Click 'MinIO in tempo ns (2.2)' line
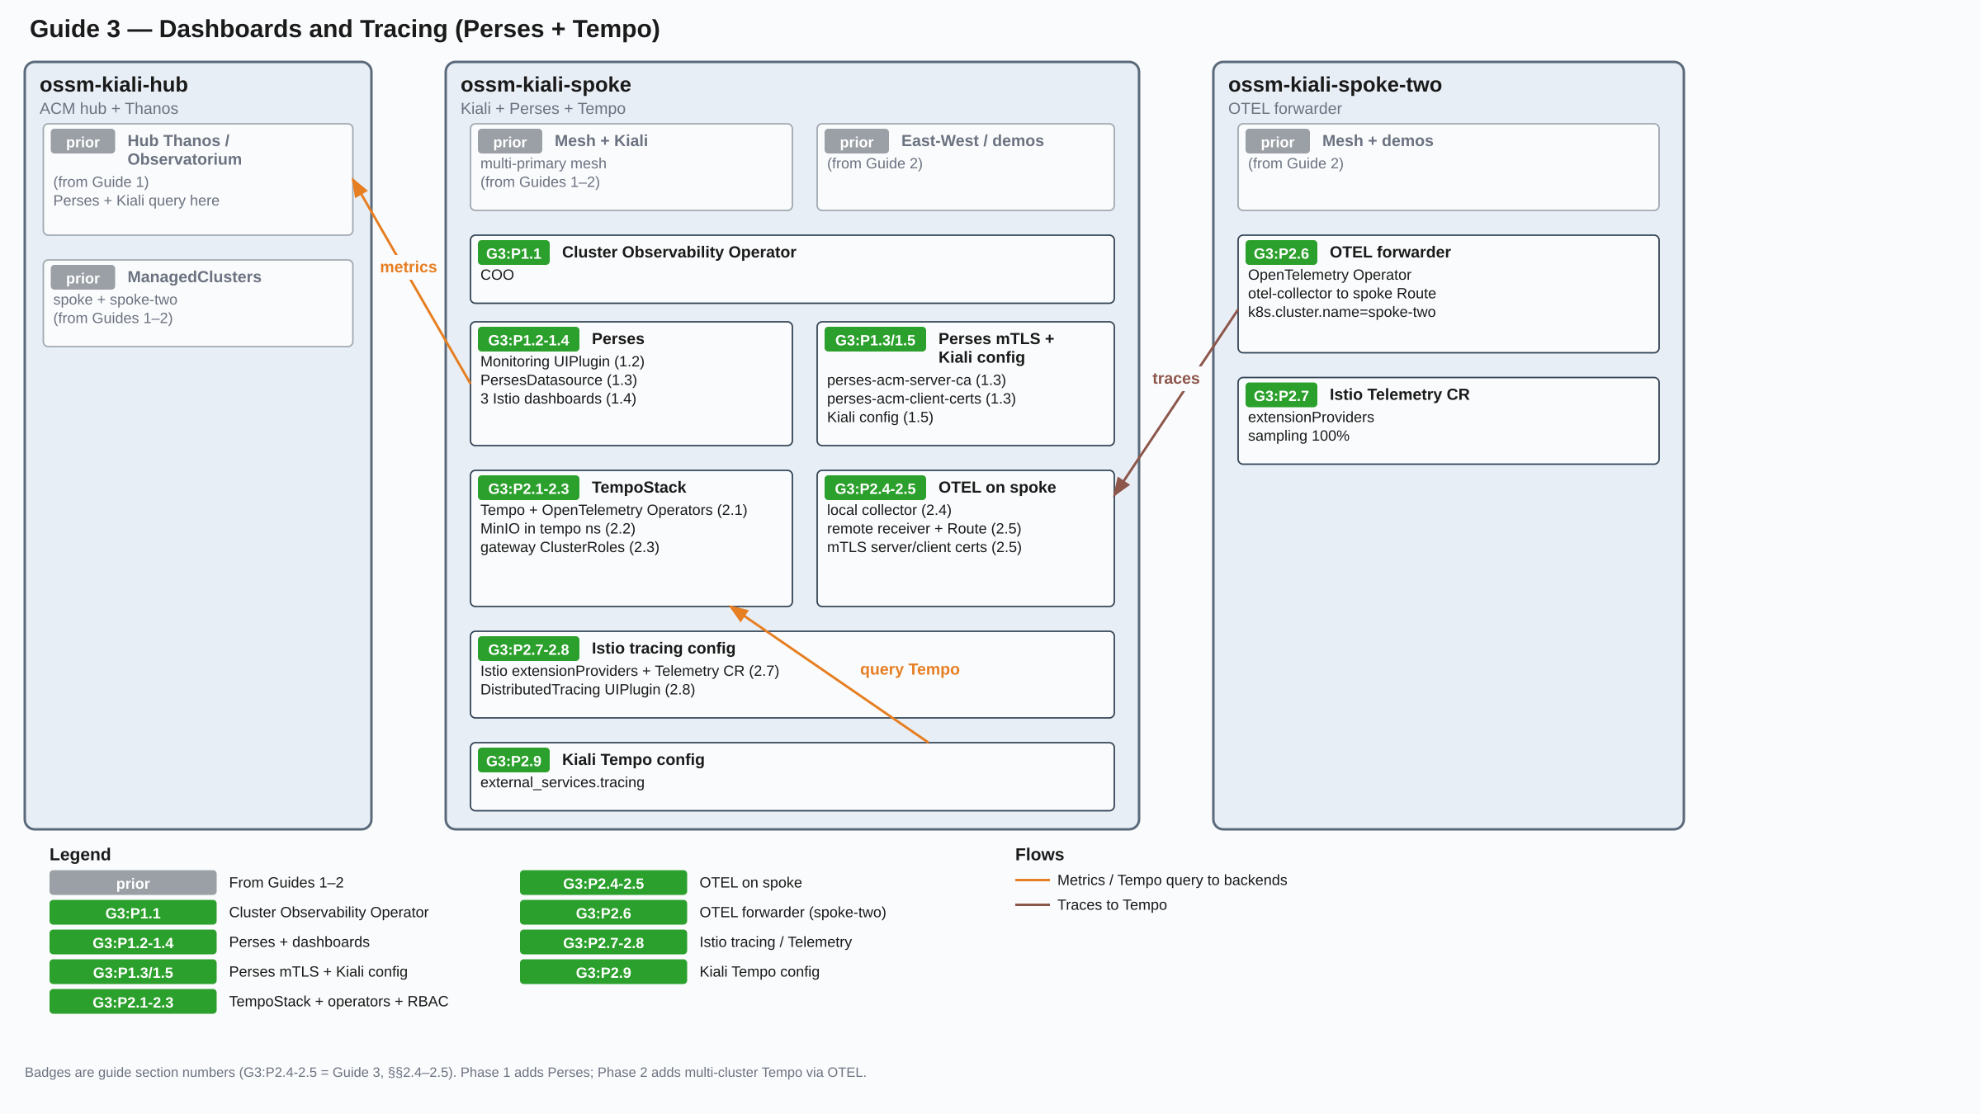The width and height of the screenshot is (1981, 1114). [x=558, y=529]
